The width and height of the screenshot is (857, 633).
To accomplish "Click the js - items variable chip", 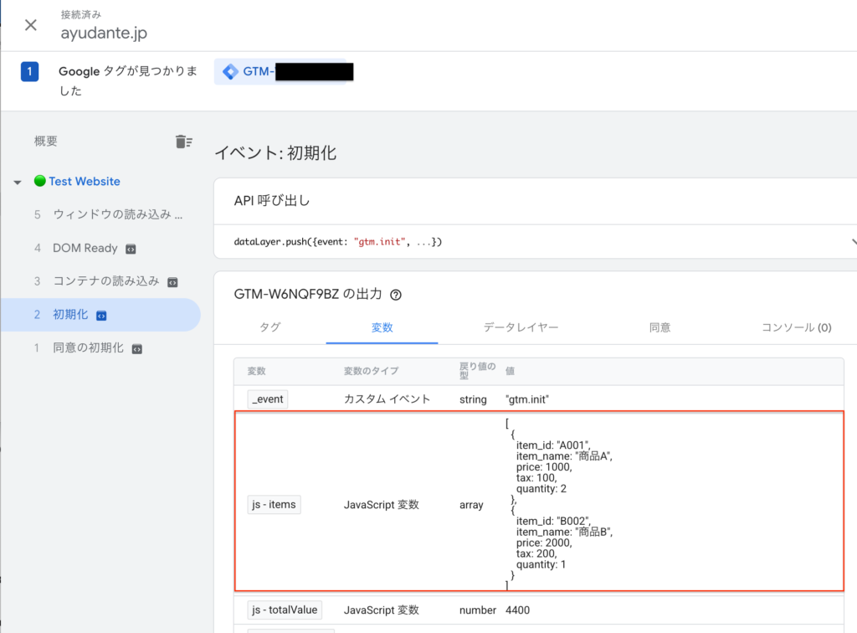I will [274, 504].
